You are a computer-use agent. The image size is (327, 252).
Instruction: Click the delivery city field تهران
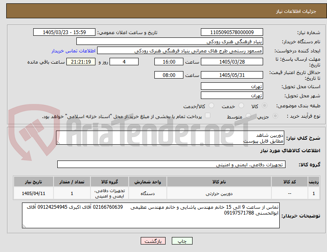tap(232, 96)
